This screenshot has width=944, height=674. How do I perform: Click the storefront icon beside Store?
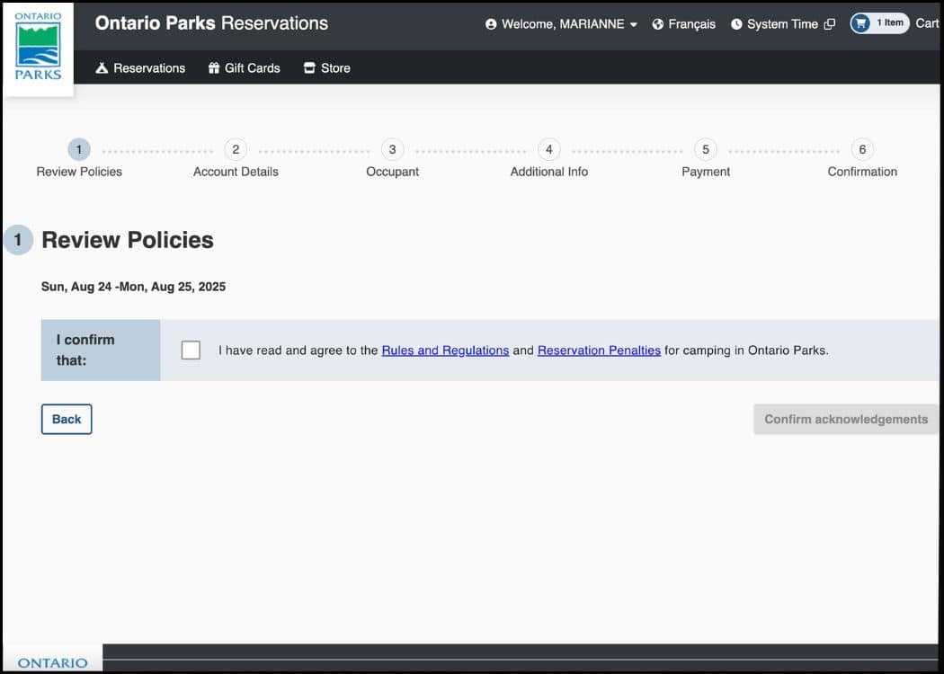[x=309, y=68]
